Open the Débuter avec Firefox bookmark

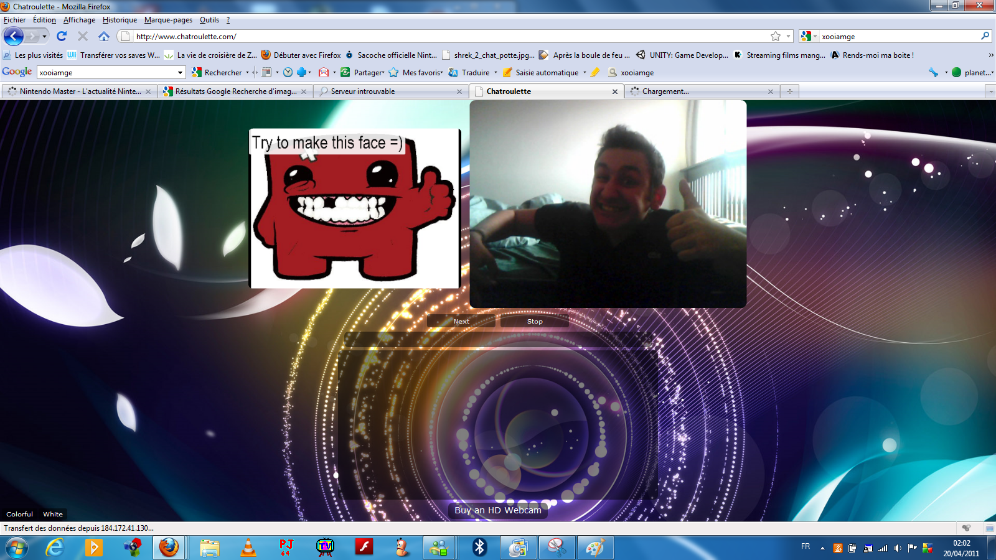coord(301,55)
